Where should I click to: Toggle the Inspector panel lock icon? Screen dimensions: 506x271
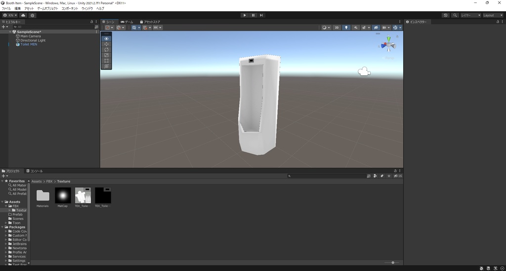pos(498,22)
